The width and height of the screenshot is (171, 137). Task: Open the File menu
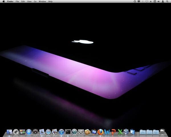[x=17, y=1]
